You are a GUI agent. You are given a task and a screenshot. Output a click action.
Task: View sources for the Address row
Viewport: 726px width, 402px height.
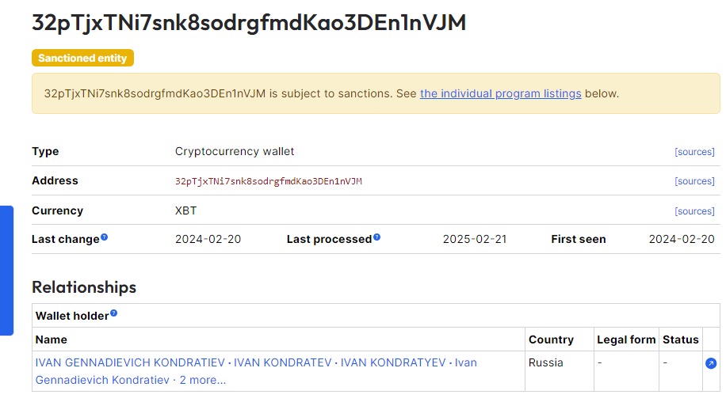(x=694, y=181)
